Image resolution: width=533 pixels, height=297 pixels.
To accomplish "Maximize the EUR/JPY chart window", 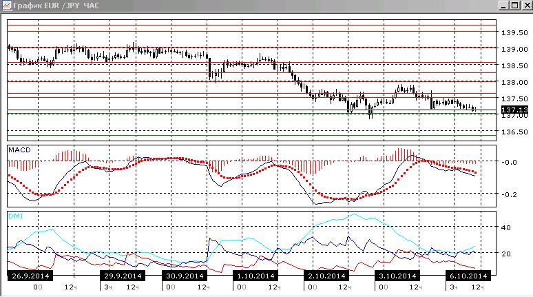I will [514, 6].
